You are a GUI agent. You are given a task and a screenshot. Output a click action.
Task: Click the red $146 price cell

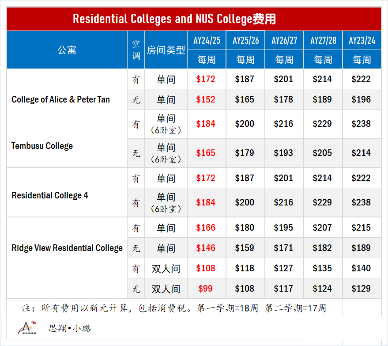[206, 248]
